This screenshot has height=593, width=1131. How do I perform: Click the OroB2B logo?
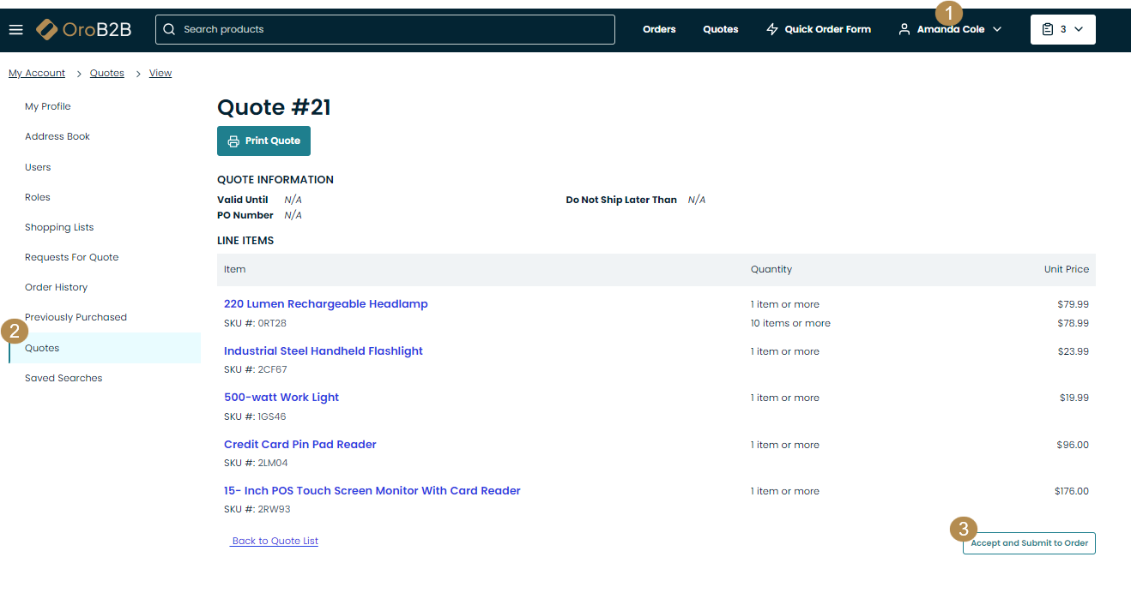coord(84,30)
